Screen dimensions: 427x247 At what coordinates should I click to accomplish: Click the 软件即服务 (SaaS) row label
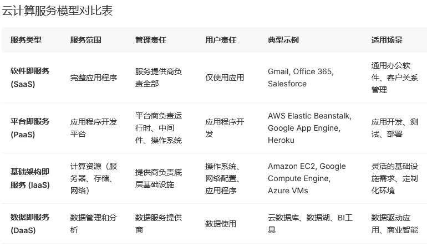pyautogui.click(x=30, y=78)
